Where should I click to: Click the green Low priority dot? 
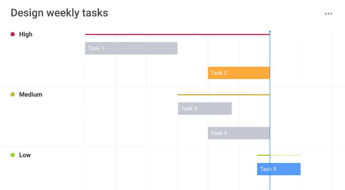click(x=13, y=155)
